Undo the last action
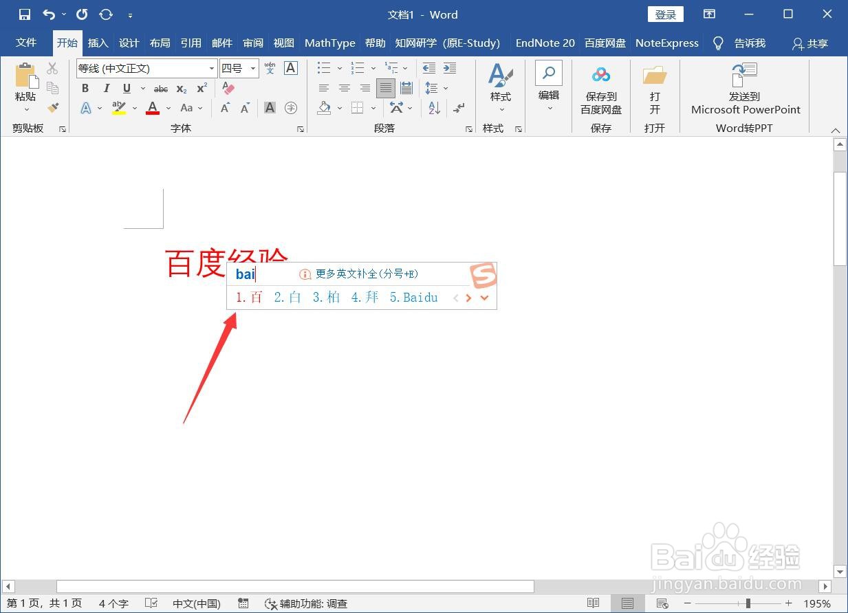 [x=49, y=14]
